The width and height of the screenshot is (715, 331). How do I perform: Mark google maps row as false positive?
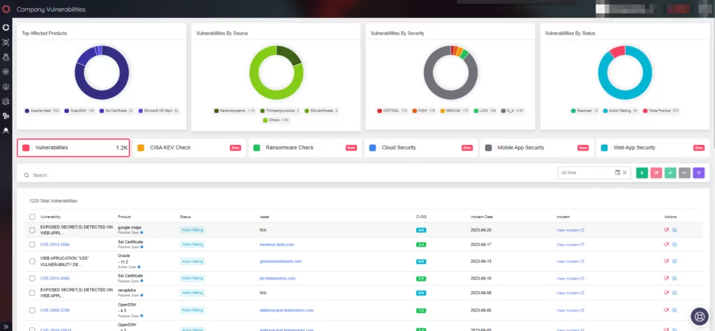[x=666, y=230]
